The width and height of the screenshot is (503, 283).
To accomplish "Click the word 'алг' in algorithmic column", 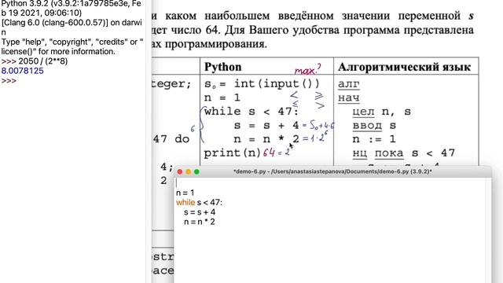I will 349,84.
